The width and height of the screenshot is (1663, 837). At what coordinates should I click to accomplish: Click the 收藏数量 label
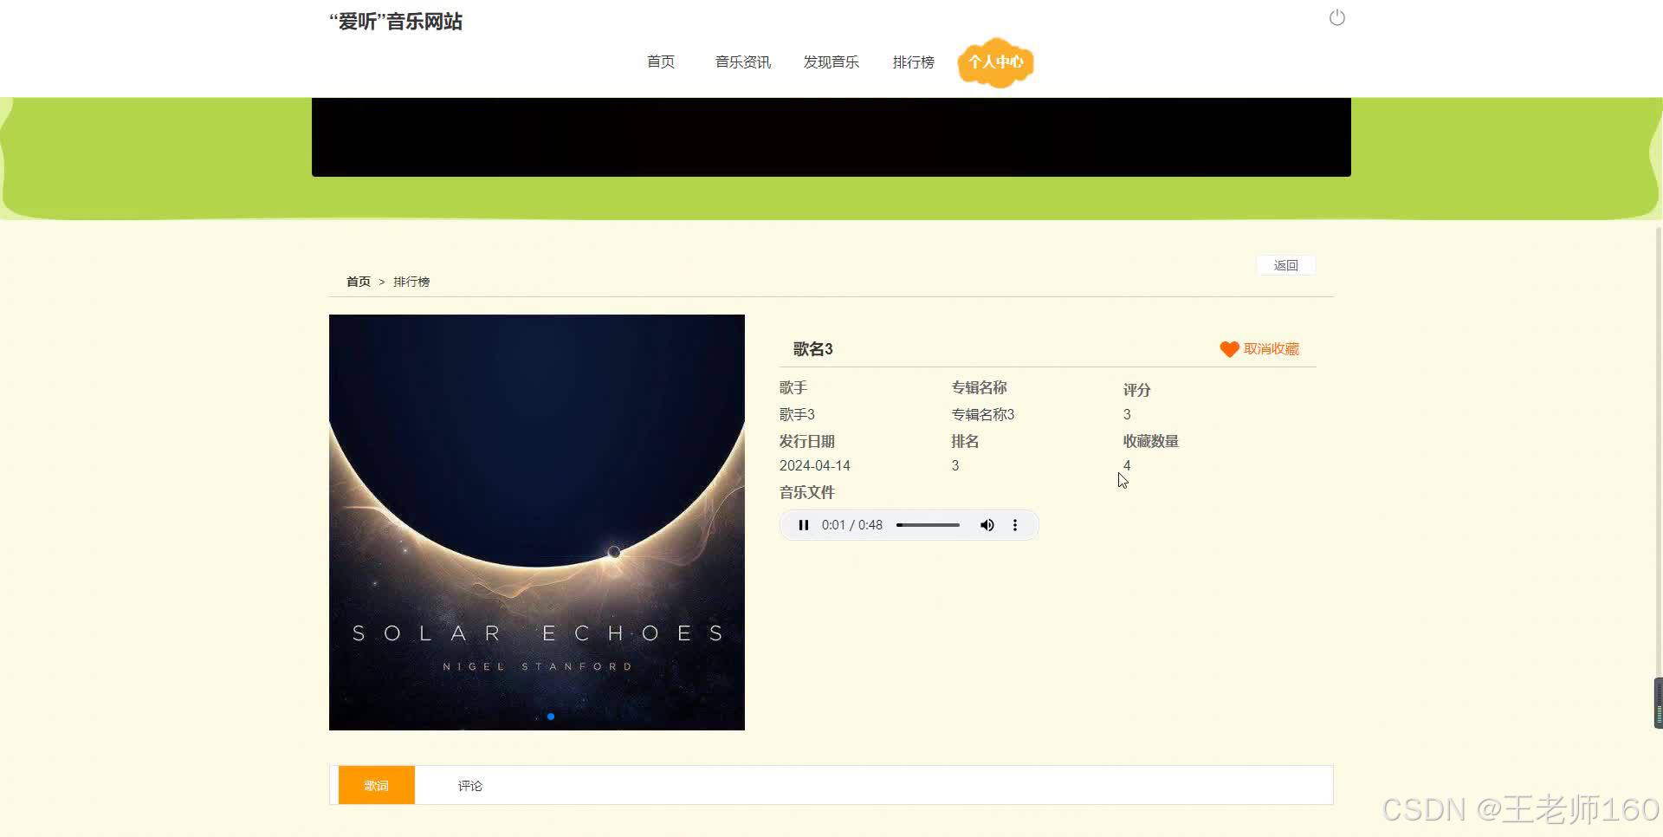1150,441
